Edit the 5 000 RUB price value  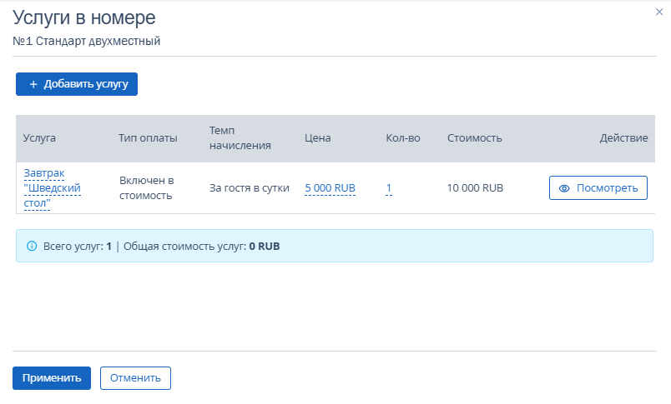[x=330, y=188]
